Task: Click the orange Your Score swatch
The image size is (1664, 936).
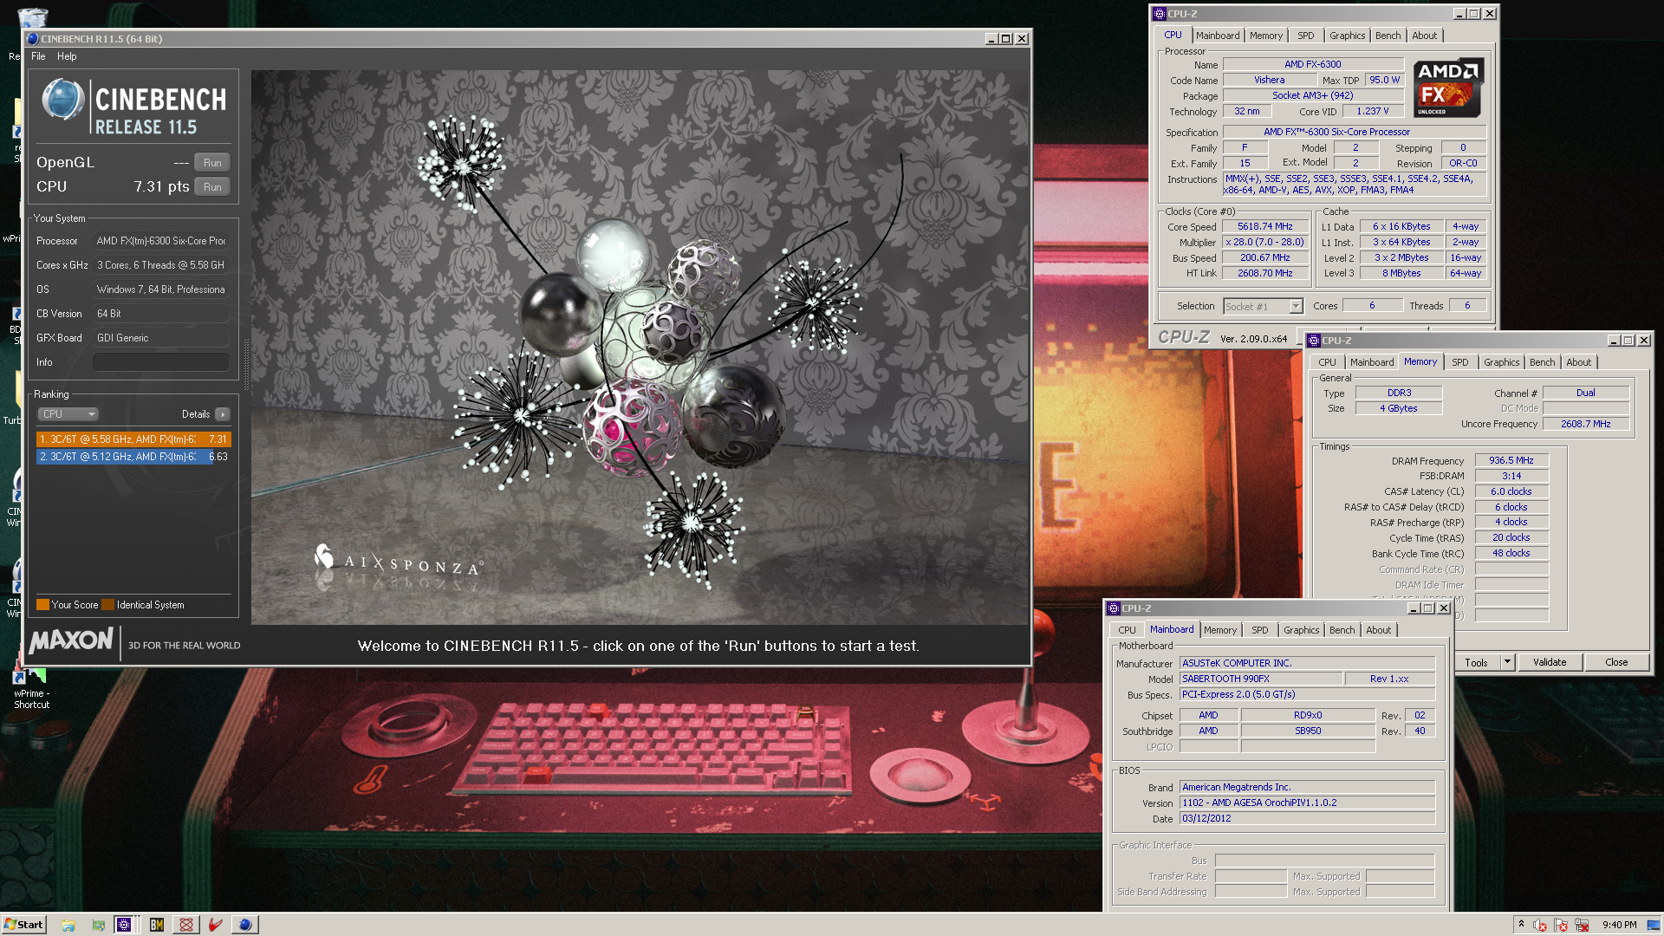Action: (42, 605)
